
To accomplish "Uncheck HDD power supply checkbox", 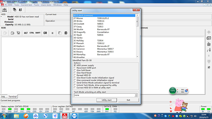I will [x=75, y=65].
